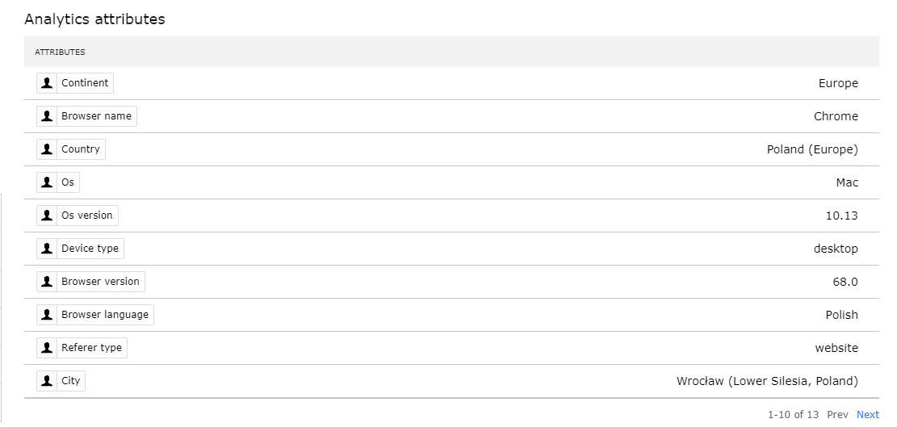Click the person icon beside City
Viewport: 897px width, 427px height.
coord(47,381)
